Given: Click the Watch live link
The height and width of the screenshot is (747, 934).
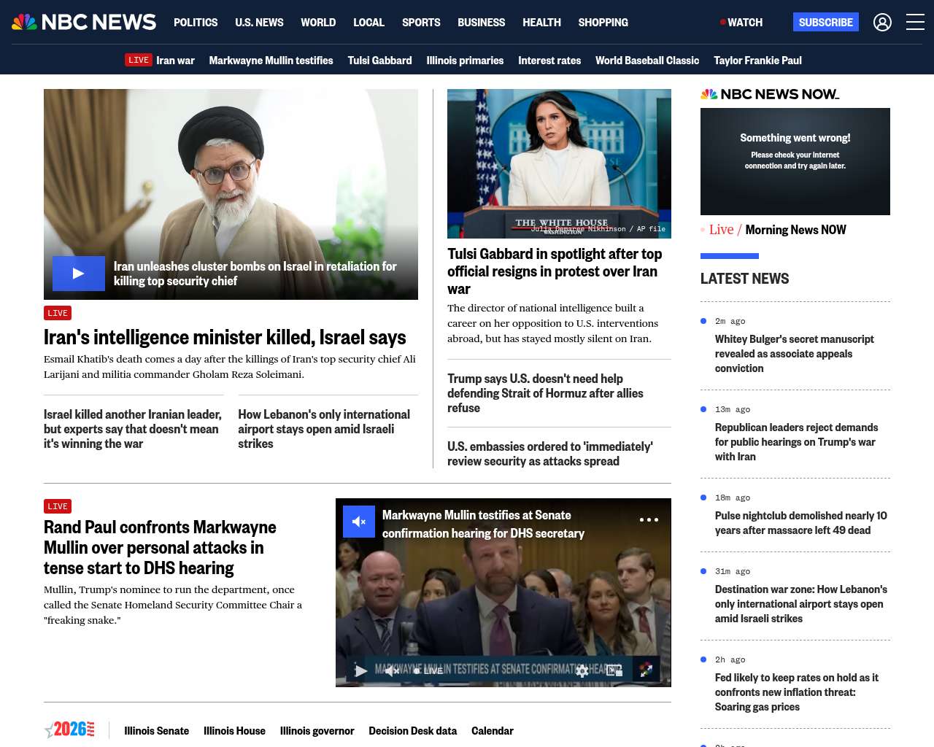Looking at the screenshot, I should tap(741, 23).
